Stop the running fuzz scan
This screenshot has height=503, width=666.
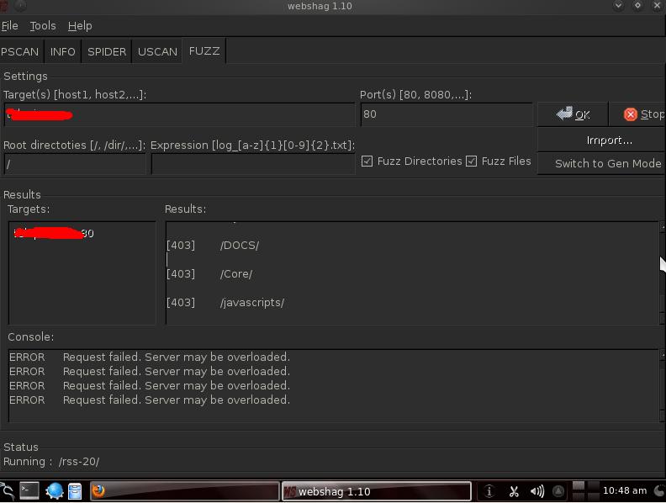point(642,114)
